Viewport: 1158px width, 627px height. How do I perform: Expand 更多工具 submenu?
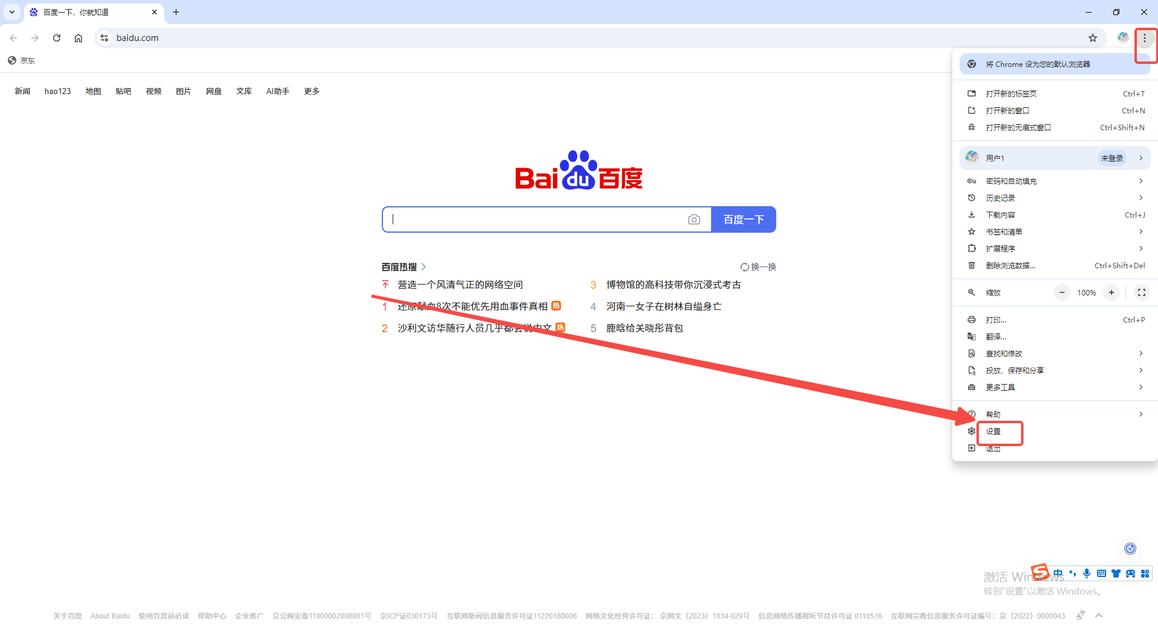pyautogui.click(x=1055, y=387)
